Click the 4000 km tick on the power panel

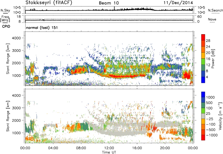(x=16, y=38)
